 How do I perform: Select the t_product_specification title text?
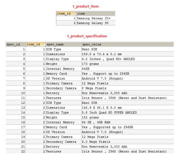87,36
